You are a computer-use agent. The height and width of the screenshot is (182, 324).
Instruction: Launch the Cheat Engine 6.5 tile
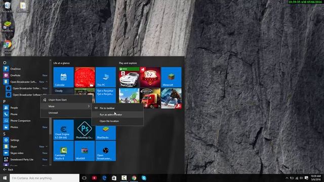coord(63,130)
